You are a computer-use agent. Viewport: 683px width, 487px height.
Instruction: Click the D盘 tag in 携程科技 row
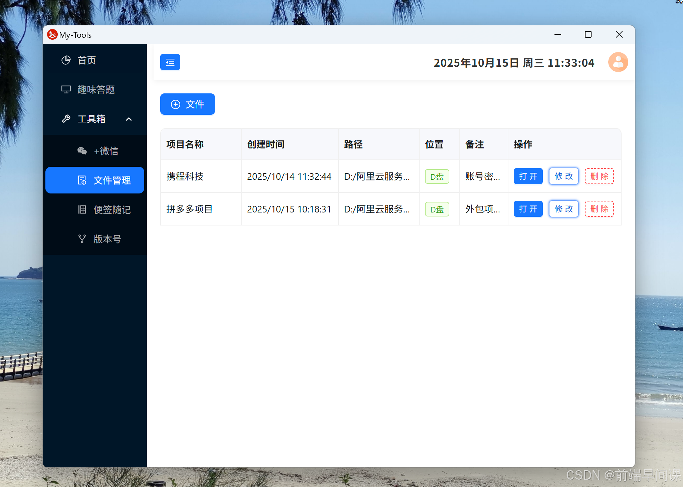[x=437, y=177]
